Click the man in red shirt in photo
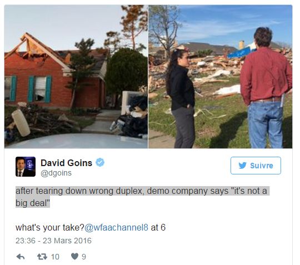This screenshot has height=265, width=300. pyautogui.click(x=266, y=88)
